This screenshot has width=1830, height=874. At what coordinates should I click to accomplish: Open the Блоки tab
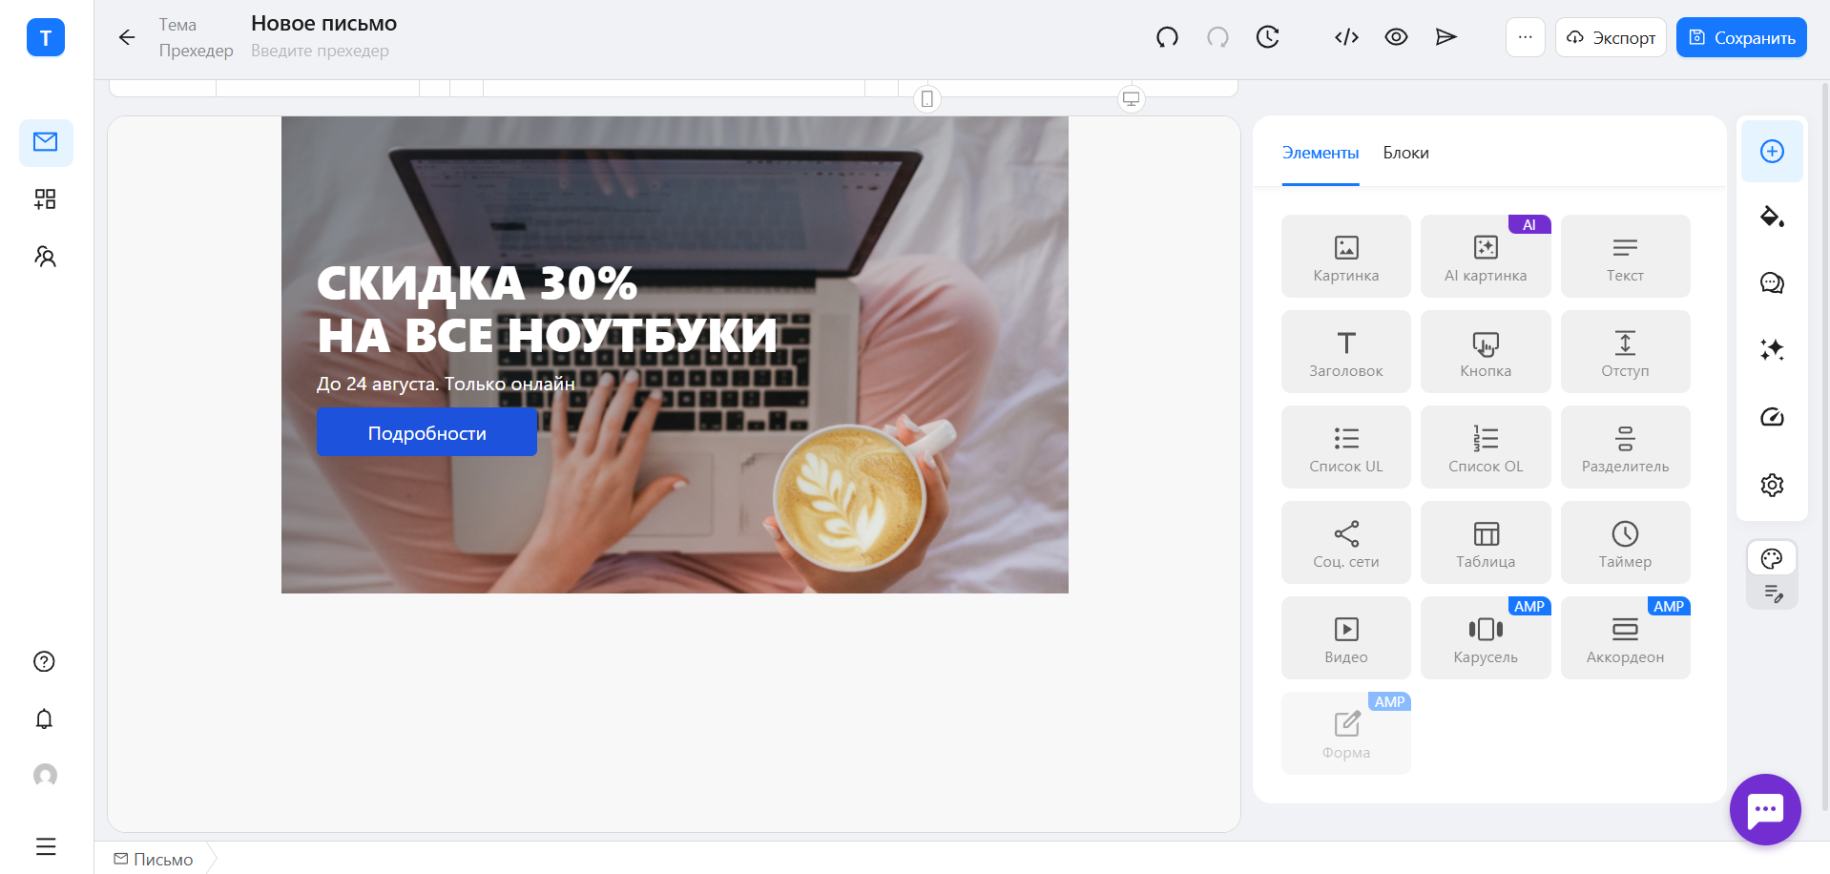pyautogui.click(x=1405, y=153)
